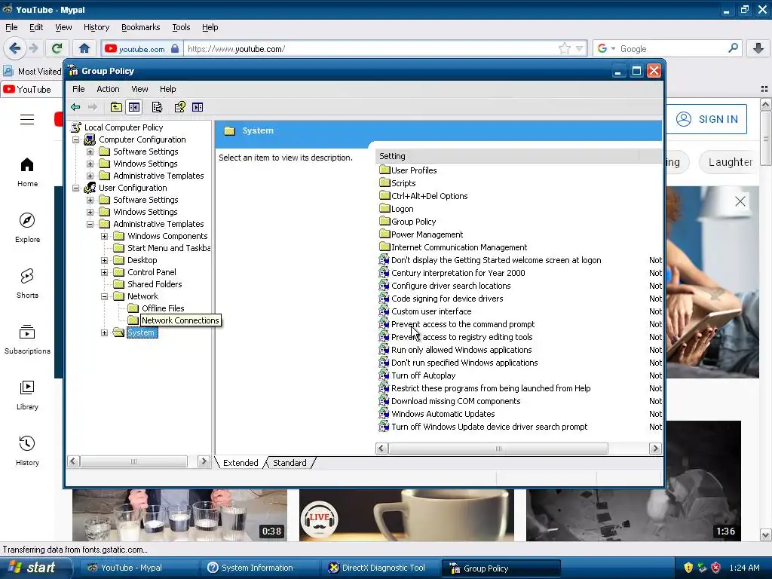Viewport: 772px width, 579px height.
Task: Close the YouTube banner with X
Action: click(x=740, y=201)
